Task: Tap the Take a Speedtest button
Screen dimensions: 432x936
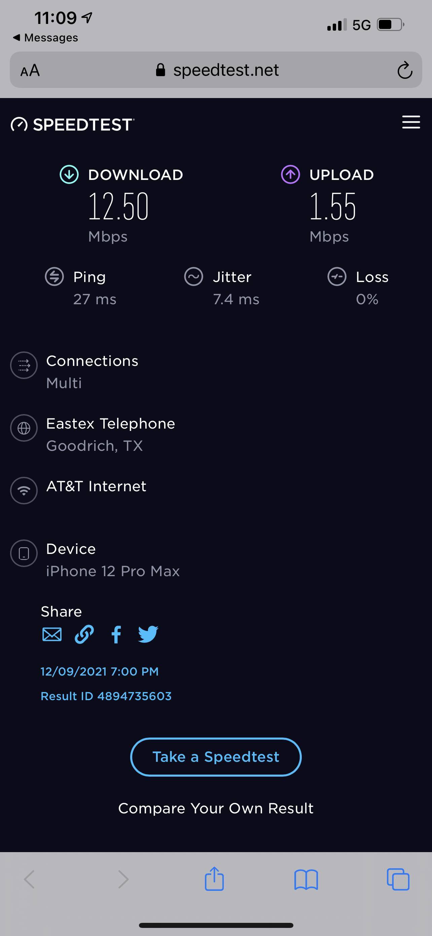Action: pyautogui.click(x=216, y=757)
